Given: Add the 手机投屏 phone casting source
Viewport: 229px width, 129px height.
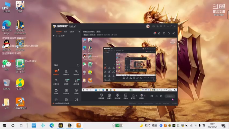Looking at the screenshot, I should [117, 96].
